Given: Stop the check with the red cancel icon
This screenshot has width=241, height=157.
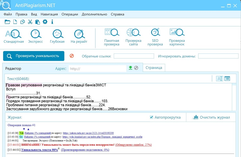Looking at the screenshot, I should coord(72,56).
